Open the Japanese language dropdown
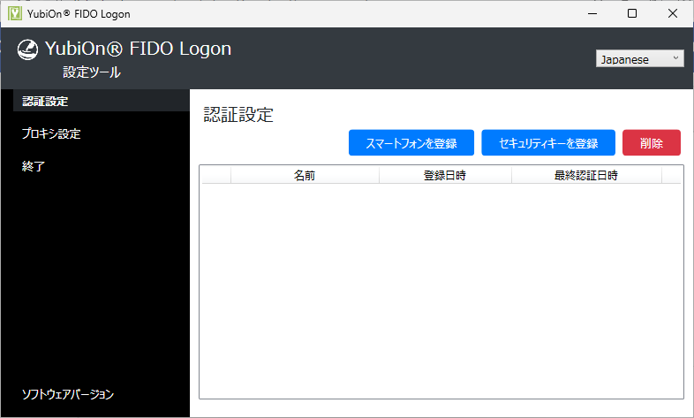 click(639, 58)
